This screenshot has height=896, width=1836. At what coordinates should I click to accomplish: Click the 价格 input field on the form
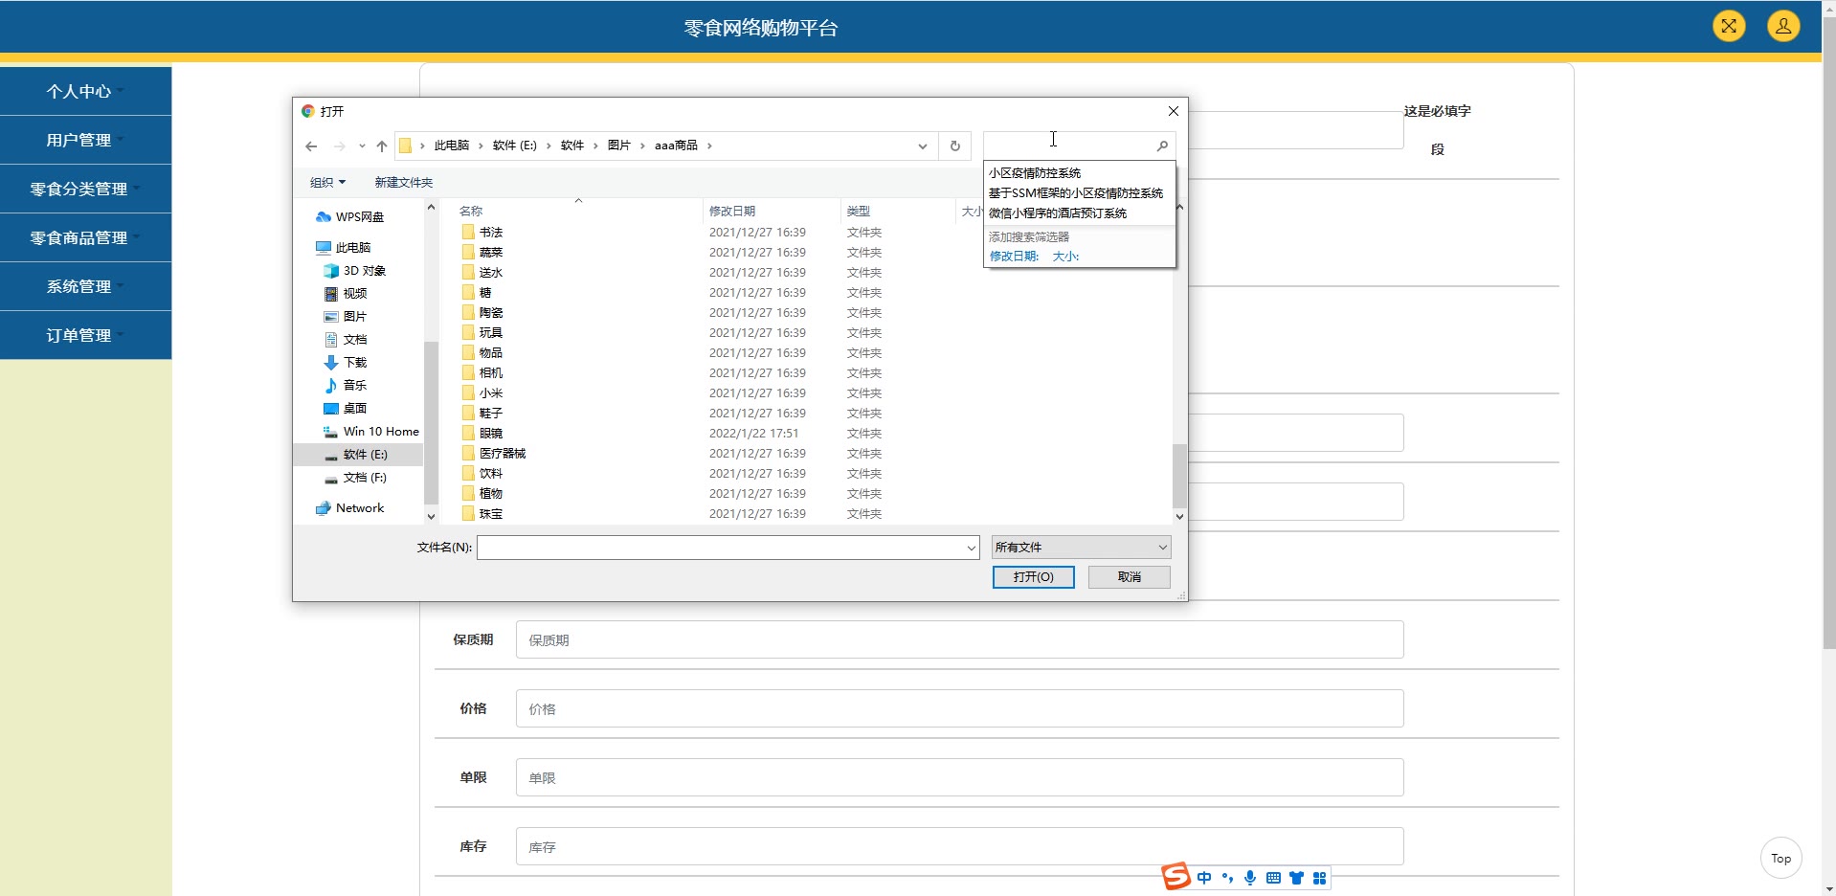click(959, 708)
